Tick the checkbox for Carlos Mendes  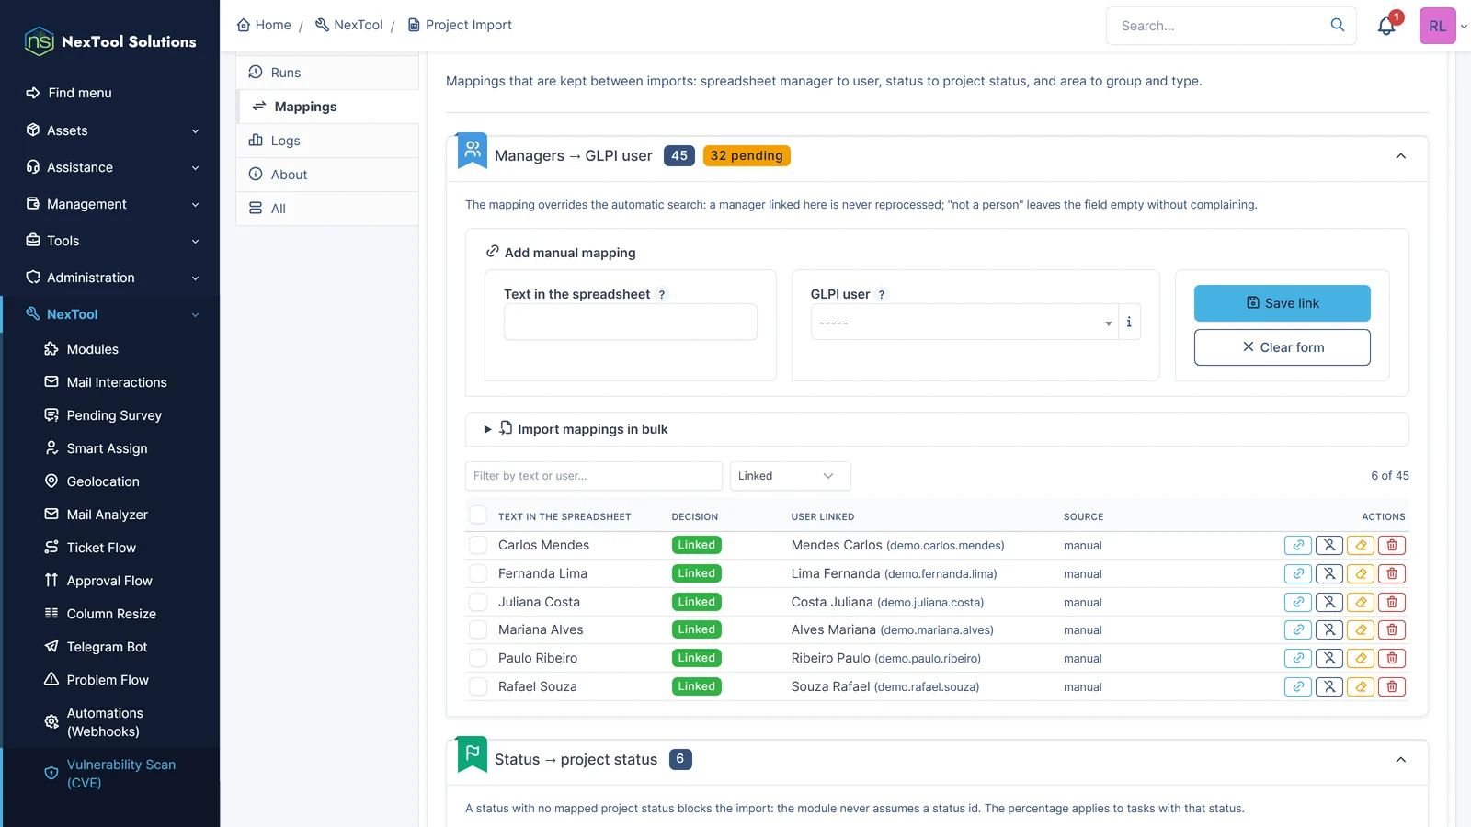click(478, 545)
